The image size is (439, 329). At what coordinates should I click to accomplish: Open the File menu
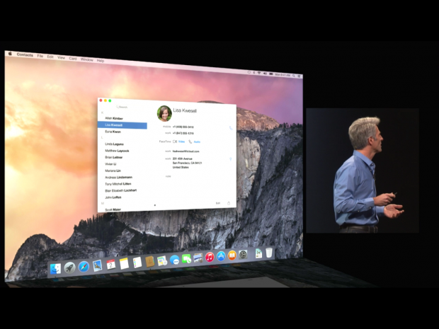pyautogui.click(x=40, y=56)
